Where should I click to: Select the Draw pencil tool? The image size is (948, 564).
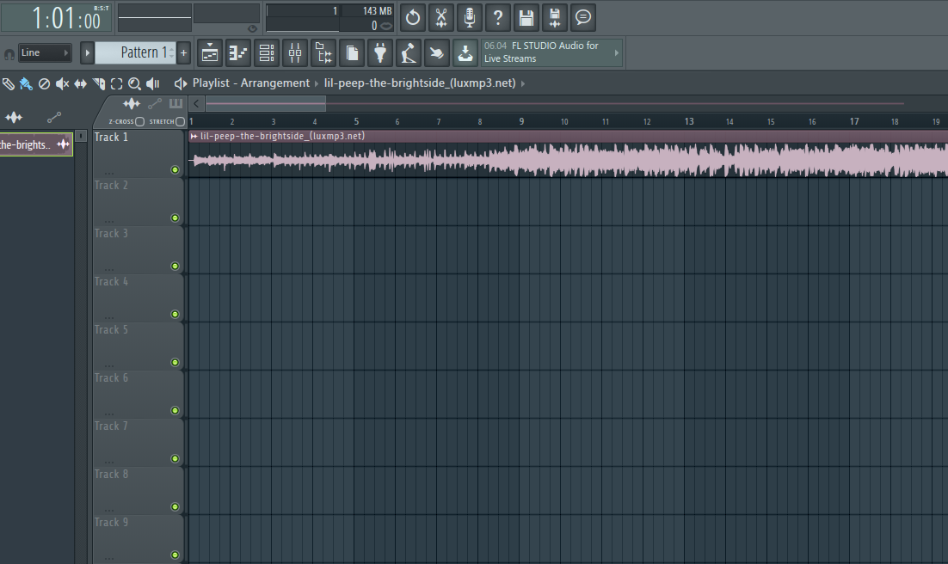(x=8, y=84)
